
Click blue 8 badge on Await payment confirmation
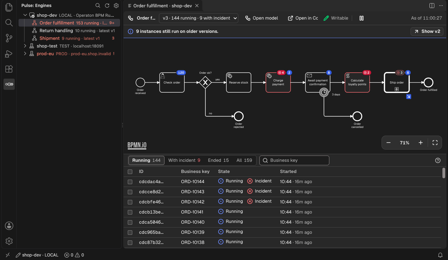point(329,73)
